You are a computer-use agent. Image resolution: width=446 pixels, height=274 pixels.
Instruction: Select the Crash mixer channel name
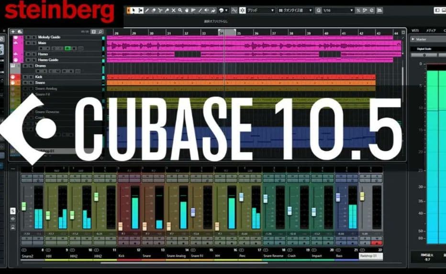pyautogui.click(x=291, y=256)
